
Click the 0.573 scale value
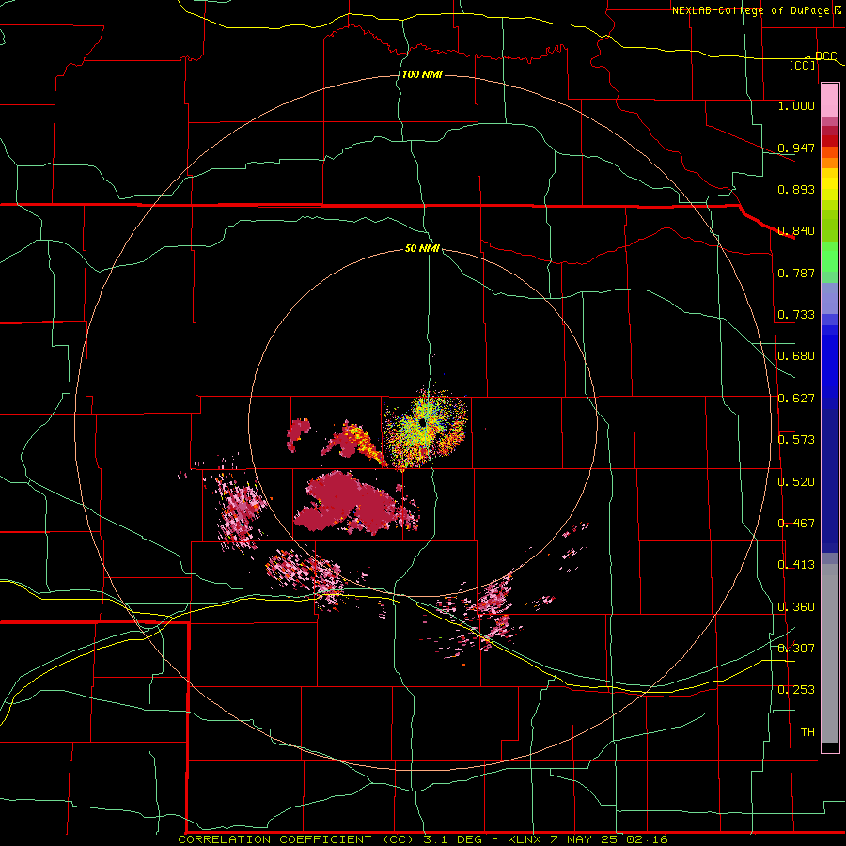click(x=796, y=440)
